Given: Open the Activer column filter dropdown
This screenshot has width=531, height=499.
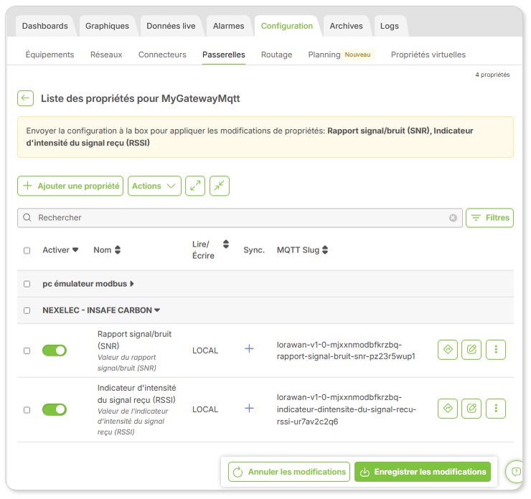Looking at the screenshot, I should tap(75, 250).
